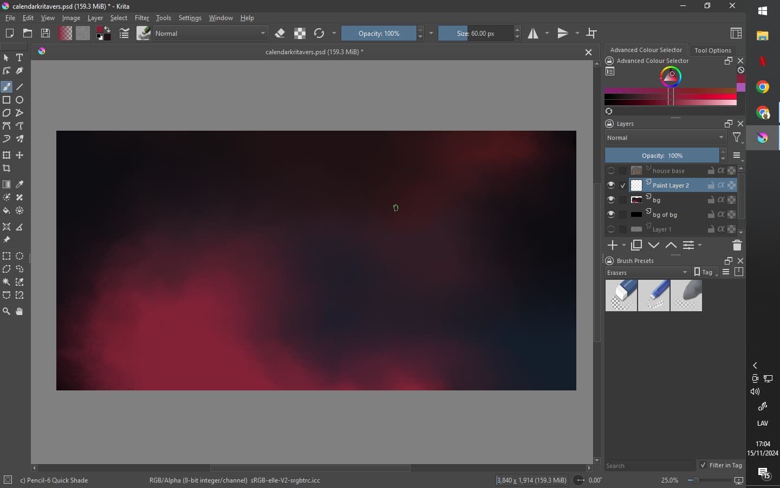
Task: Toggle eraser mode in the toolbar
Action: coord(280,34)
